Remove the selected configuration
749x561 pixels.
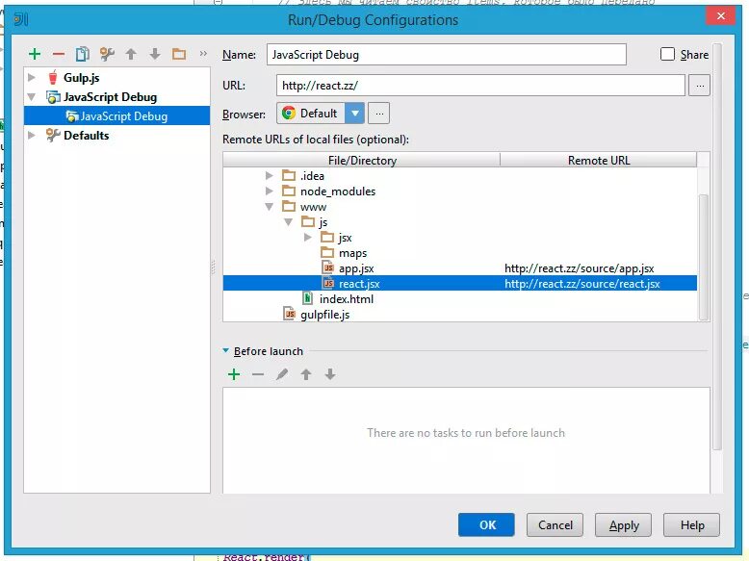(59, 54)
